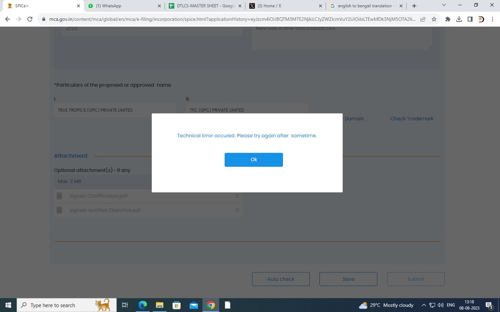Click ENG language indicator

pyautogui.click(x=451, y=305)
